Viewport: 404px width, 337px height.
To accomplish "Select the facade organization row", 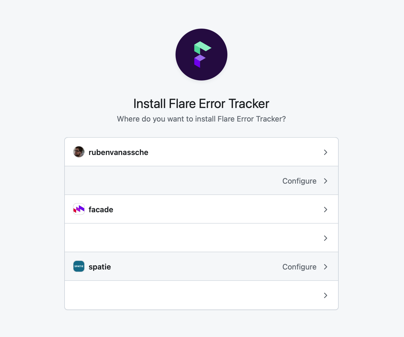I will point(189,209).
